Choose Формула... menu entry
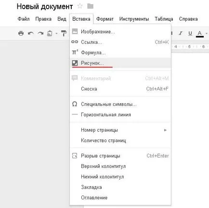The width and height of the screenshot is (209, 208). point(120,53)
